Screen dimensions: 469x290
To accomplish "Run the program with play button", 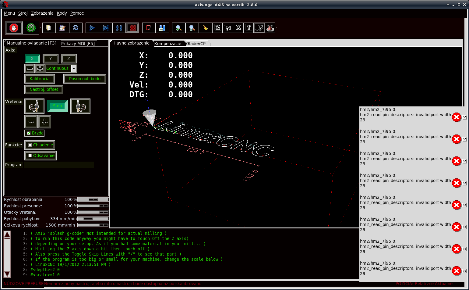I will click(x=92, y=28).
